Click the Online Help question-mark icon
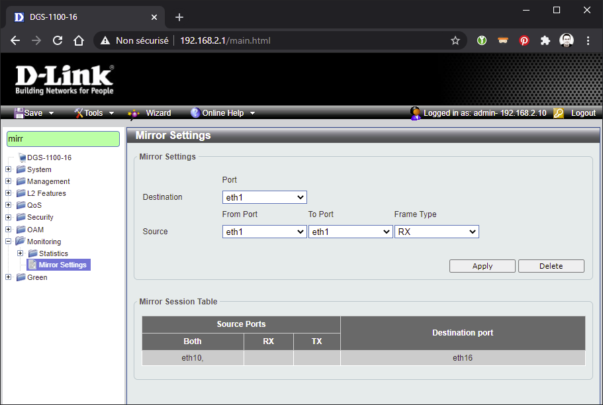Screen dimensions: 603x405 195,112
